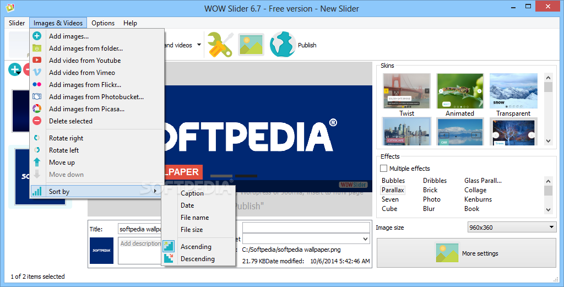Click the Skins list down scroll arrow
Screen dimensions: 564x287
coord(548,141)
